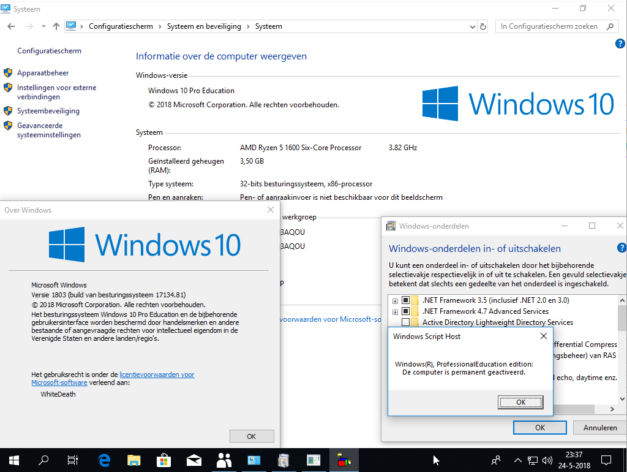
Task: Open Task View from the taskbar
Action: [72, 460]
